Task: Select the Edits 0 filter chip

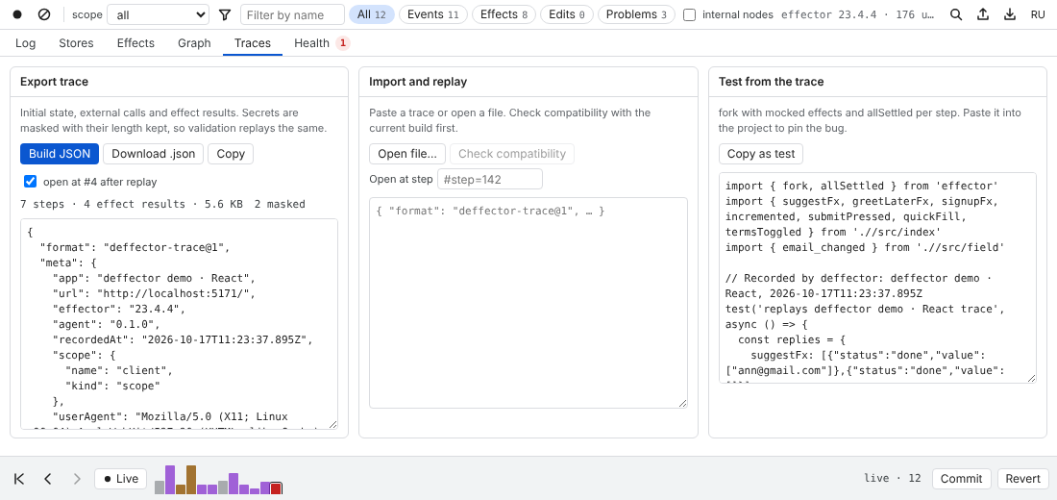Action: pyautogui.click(x=566, y=14)
